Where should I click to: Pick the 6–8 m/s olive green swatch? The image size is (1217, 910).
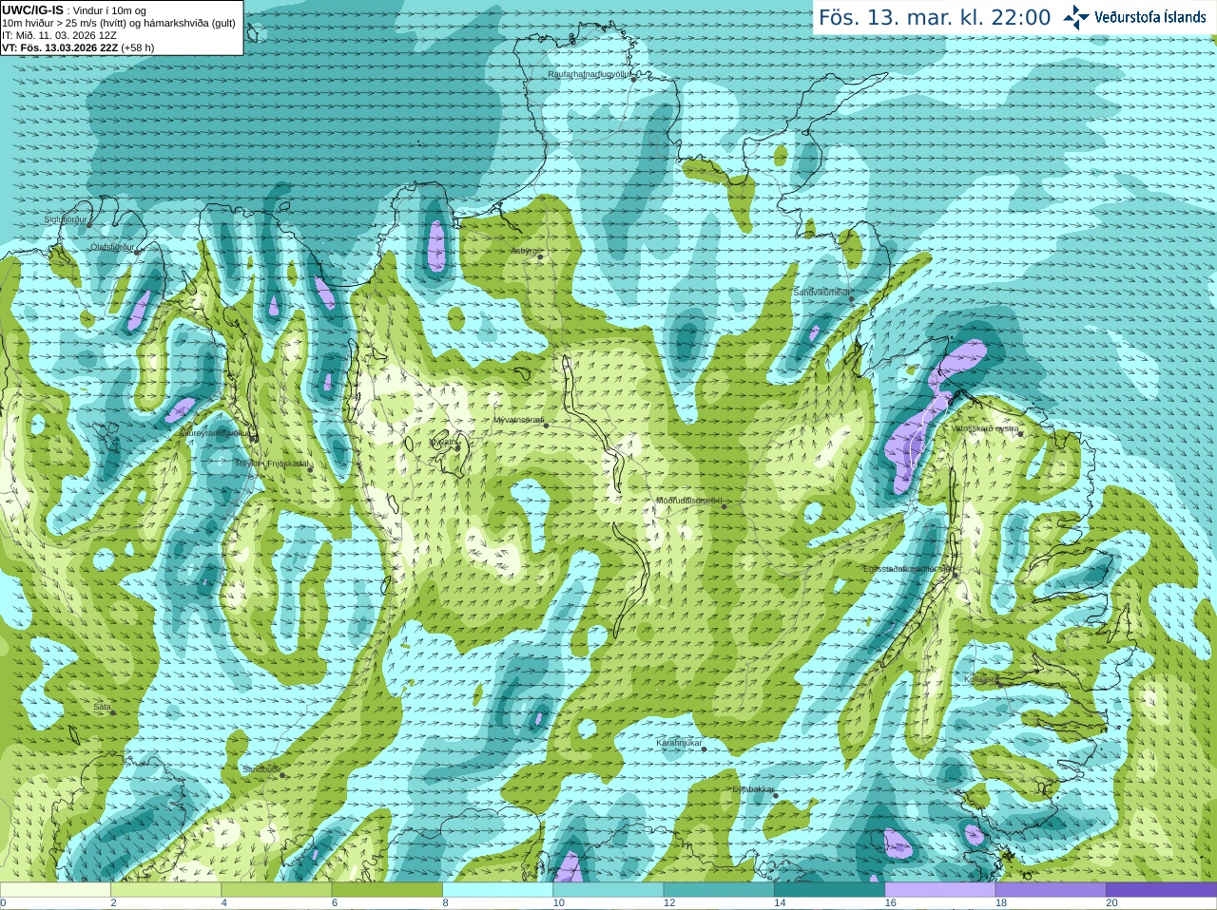pos(387,890)
